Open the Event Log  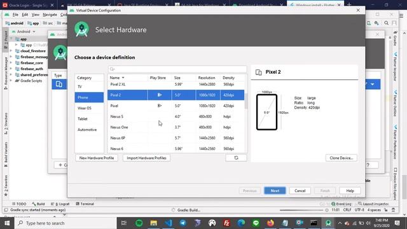tap(341, 204)
